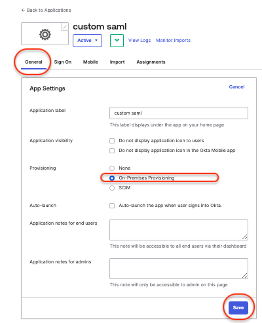262x323 pixels.
Task: Choose SCIM provisioning radio button
Action: click(112, 188)
